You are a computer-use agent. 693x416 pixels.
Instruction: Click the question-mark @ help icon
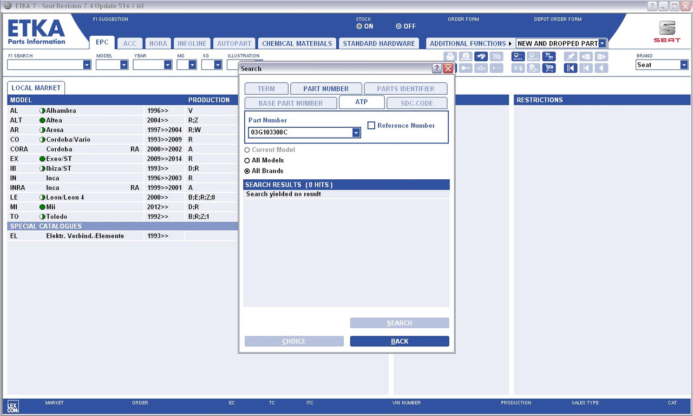point(496,56)
